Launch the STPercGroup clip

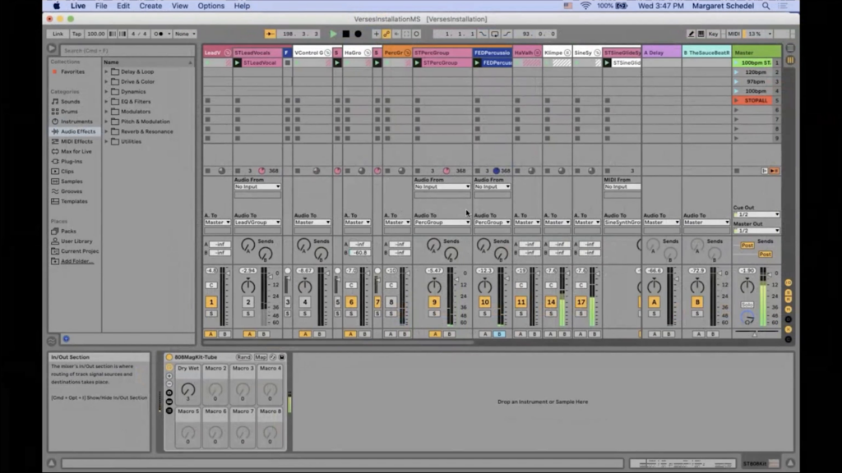coord(417,62)
